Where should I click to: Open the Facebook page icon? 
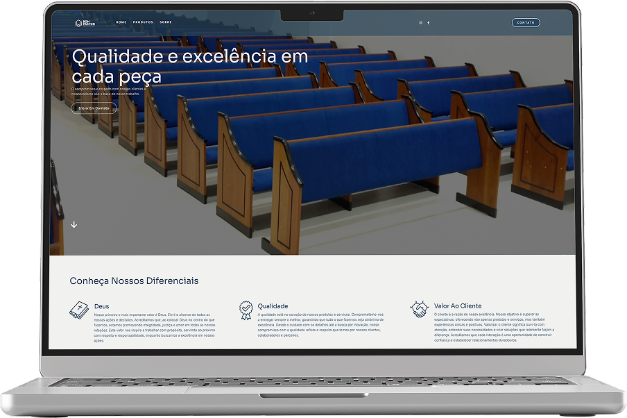pyautogui.click(x=428, y=23)
